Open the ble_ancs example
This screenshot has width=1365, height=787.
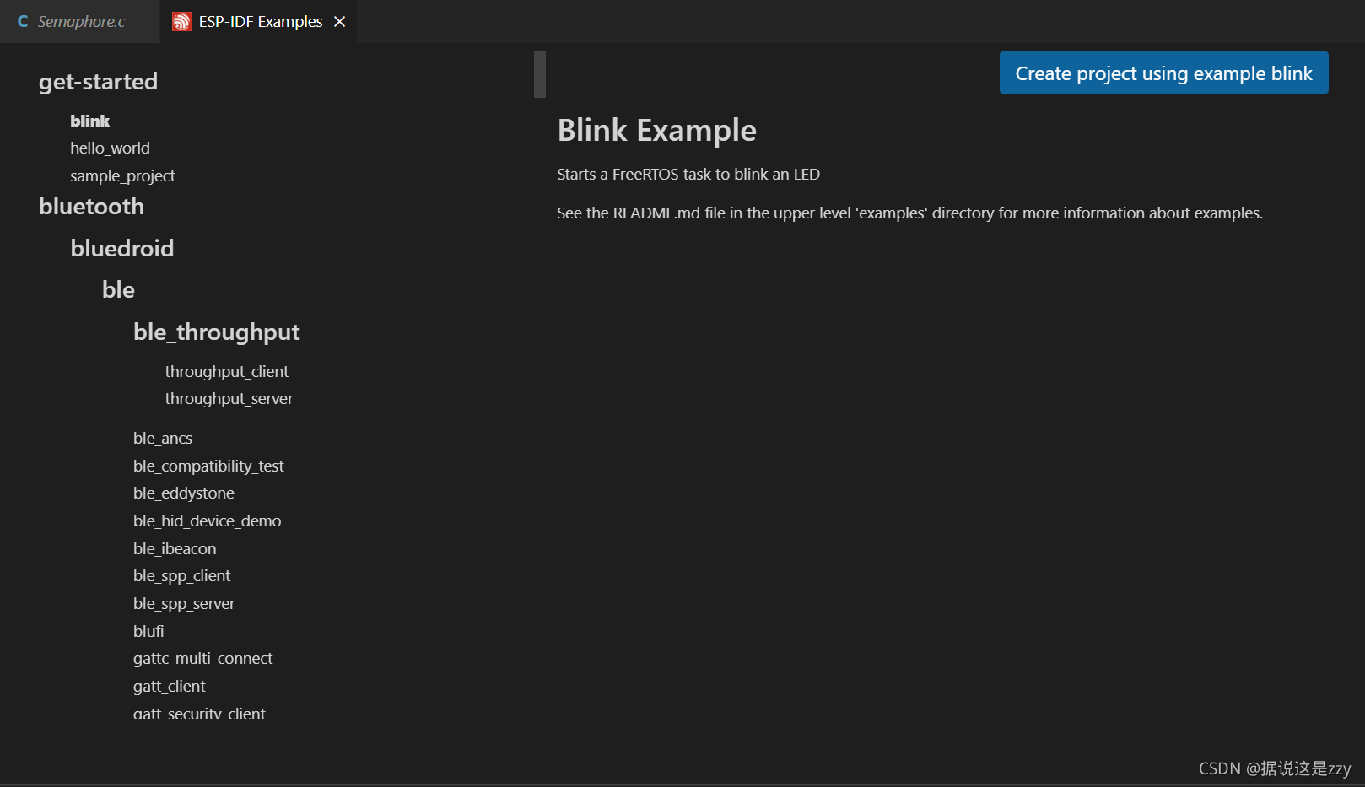163,438
